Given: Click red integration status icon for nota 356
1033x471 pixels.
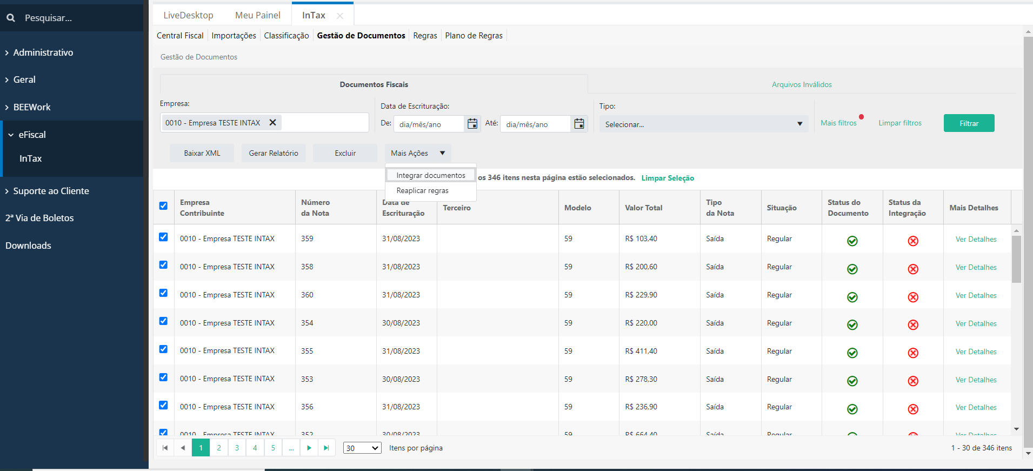Looking at the screenshot, I should 913,409.
